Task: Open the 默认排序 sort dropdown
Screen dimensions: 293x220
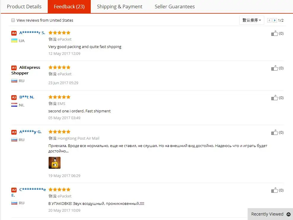Action: [x=251, y=20]
